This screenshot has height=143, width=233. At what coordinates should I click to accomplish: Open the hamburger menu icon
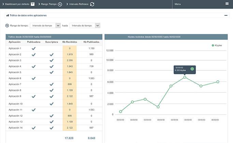point(227,4)
